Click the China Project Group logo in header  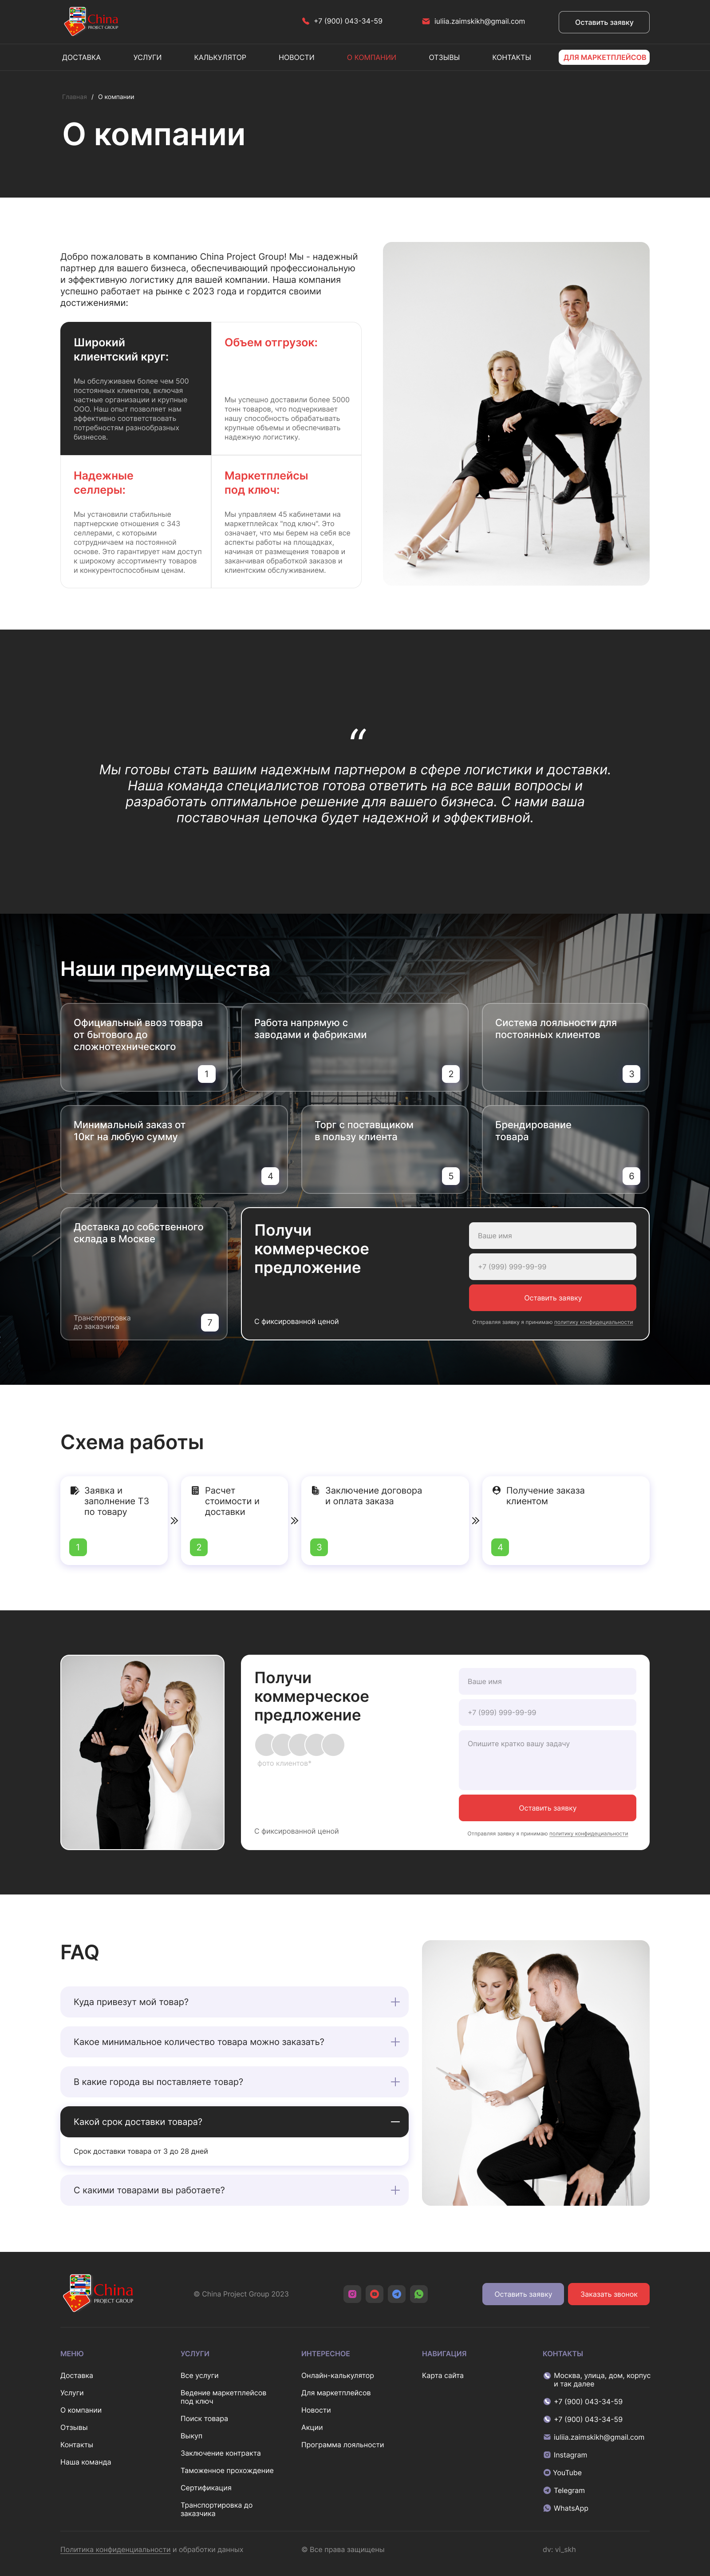pyautogui.click(x=91, y=20)
